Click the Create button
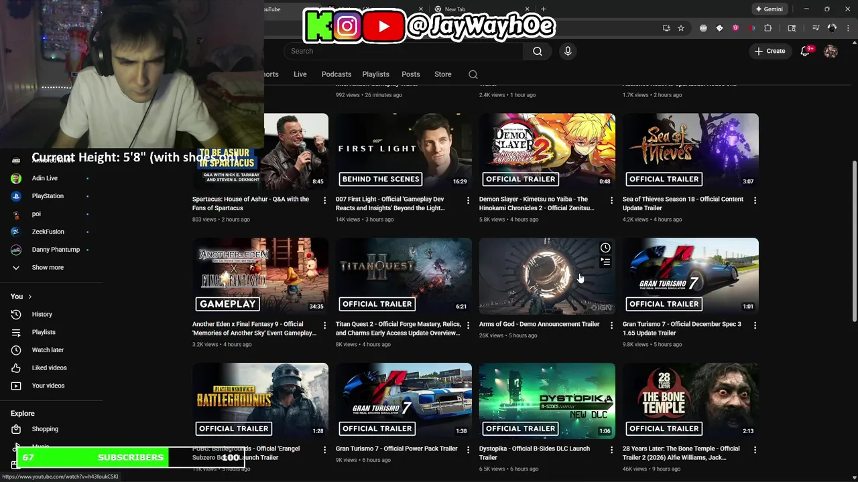 (x=770, y=51)
